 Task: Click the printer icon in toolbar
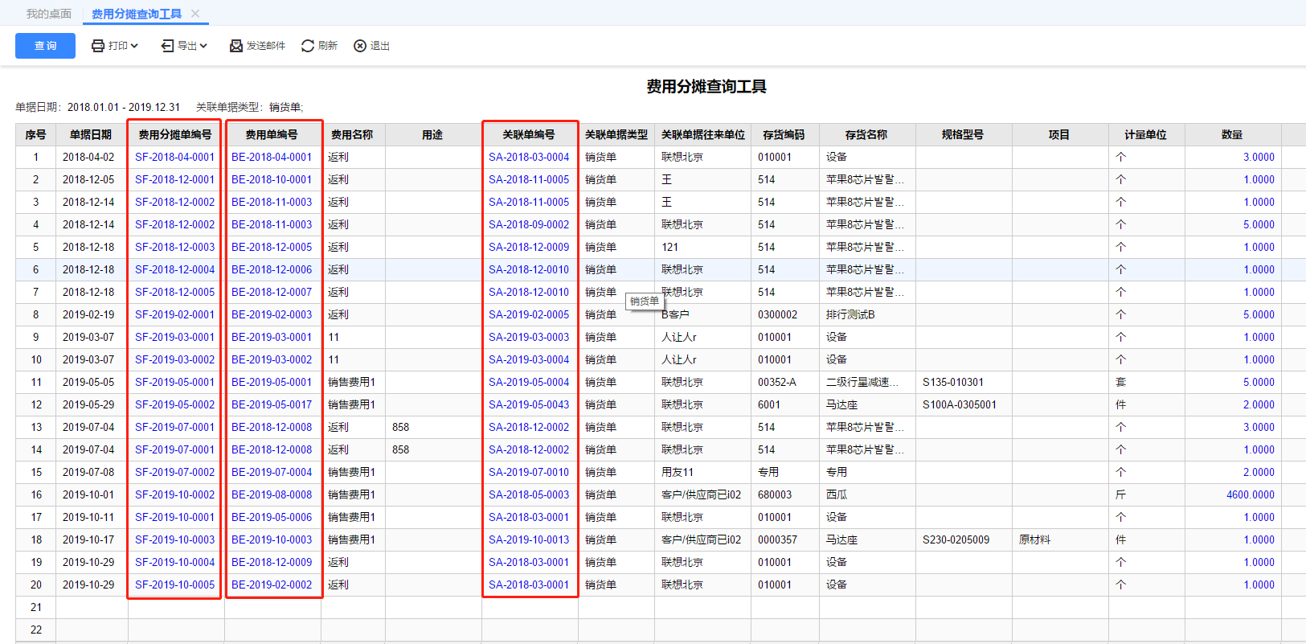coord(98,46)
